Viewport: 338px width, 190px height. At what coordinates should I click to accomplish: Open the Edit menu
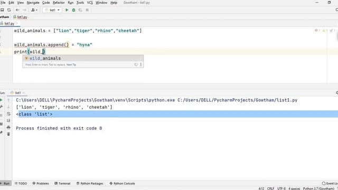pyautogui.click(x=11, y=3)
